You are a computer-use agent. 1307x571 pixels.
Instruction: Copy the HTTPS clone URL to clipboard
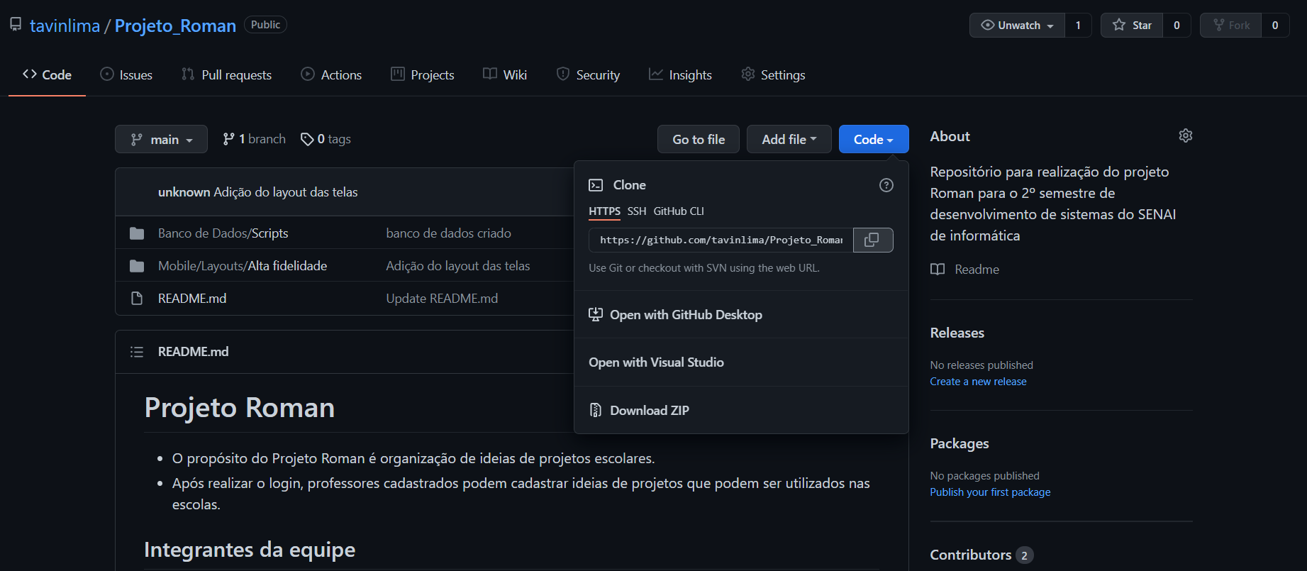(872, 240)
